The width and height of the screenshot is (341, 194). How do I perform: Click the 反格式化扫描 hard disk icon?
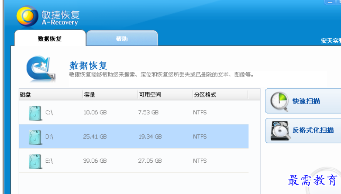coord(279,130)
